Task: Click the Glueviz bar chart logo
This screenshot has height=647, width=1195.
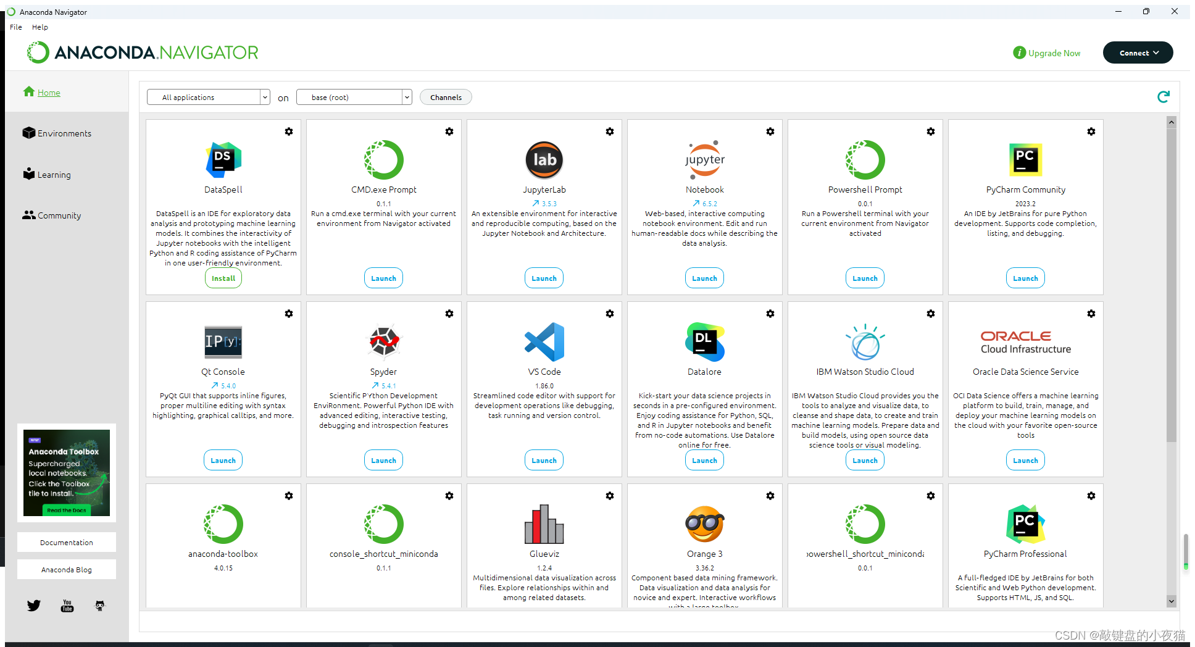Action: pos(544,524)
